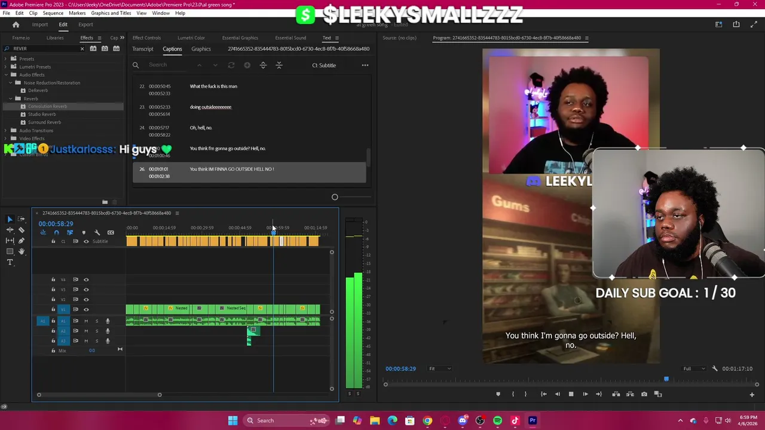Open the Fit zoom level dropdown
765x430 pixels.
439,368
